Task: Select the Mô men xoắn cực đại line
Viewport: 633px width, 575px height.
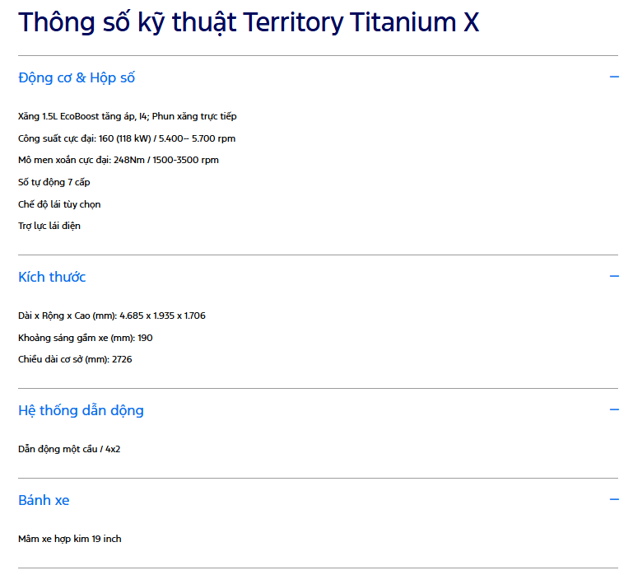Action: [x=119, y=160]
